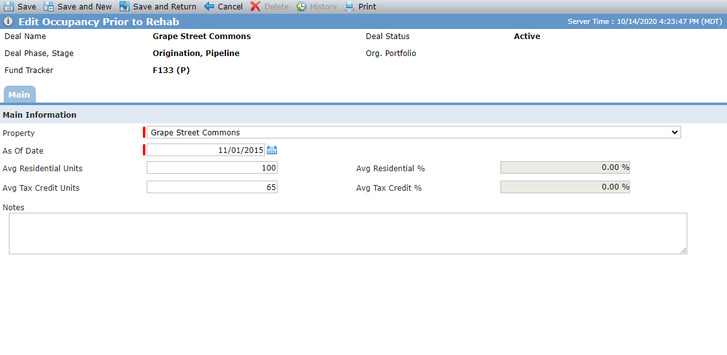Image resolution: width=727 pixels, height=355 pixels.
Task: Click the Print button label
Action: pyautogui.click(x=367, y=7)
